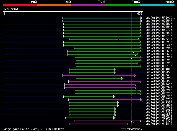
Task: Click the arrowhead ending the Q9SKK5 alignment
Action: pyautogui.click(x=140, y=81)
